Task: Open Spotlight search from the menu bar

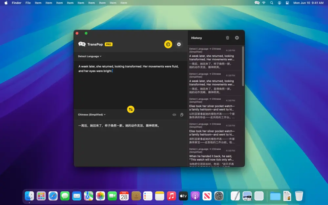Action: [x=271, y=3]
